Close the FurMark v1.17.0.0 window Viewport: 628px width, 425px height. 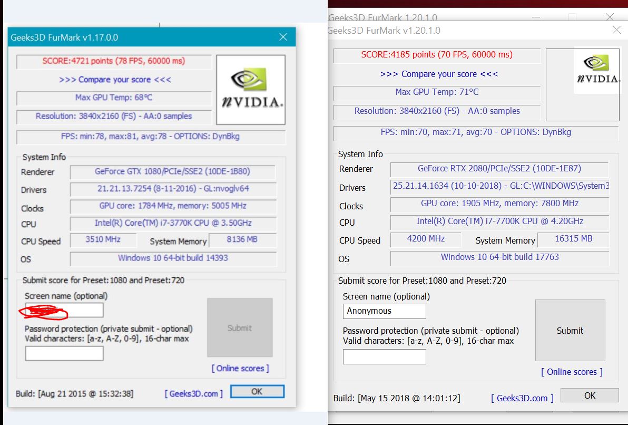(x=283, y=37)
